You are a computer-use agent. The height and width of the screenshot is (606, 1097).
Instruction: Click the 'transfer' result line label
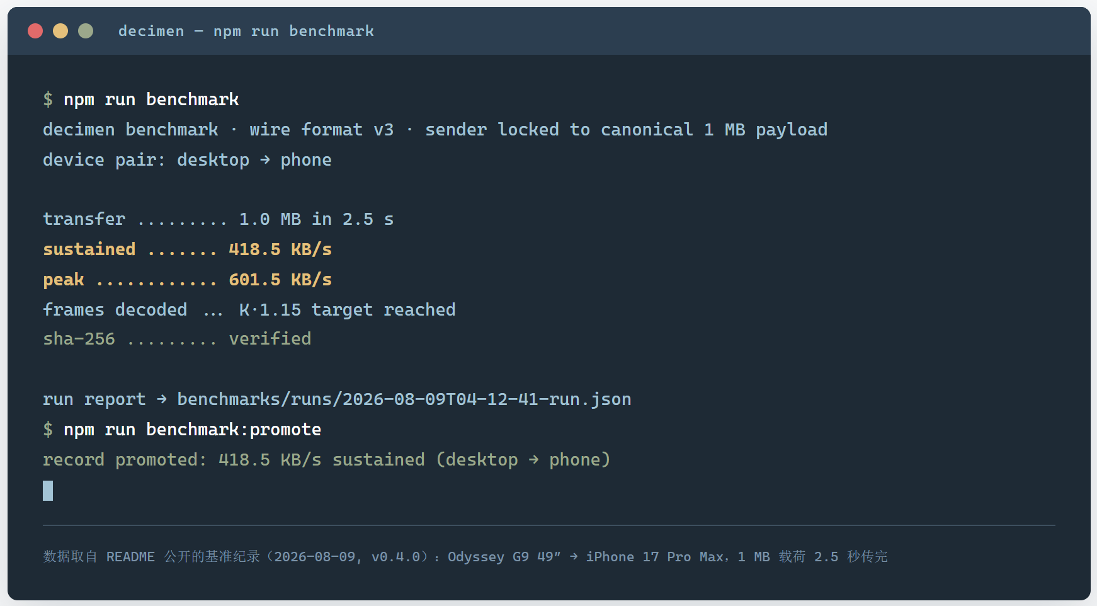(84, 219)
